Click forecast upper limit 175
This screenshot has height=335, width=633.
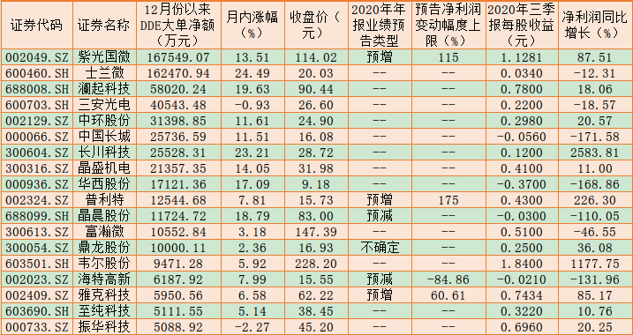(448, 200)
